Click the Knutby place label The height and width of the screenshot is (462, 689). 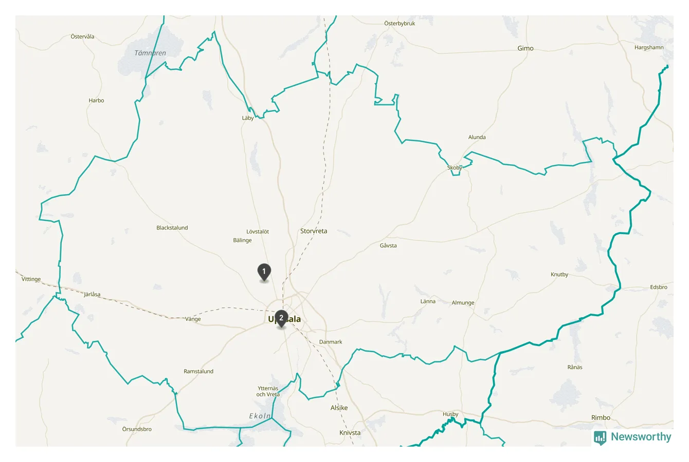coord(559,275)
